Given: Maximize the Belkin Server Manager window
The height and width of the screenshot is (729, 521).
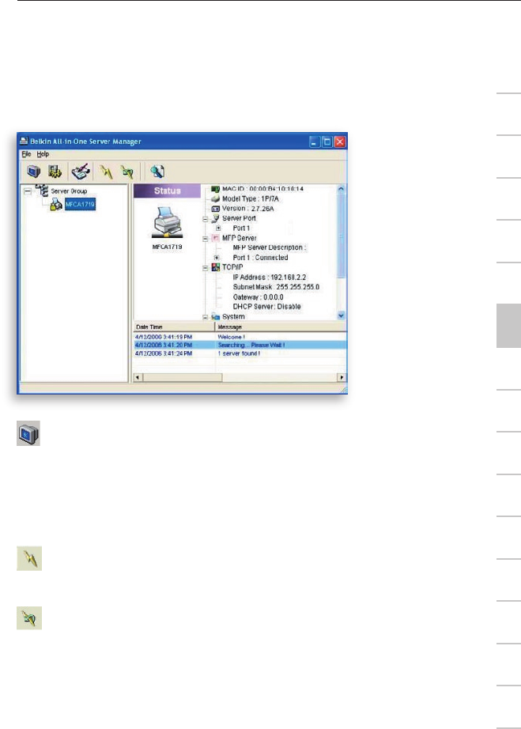Looking at the screenshot, I should point(327,142).
